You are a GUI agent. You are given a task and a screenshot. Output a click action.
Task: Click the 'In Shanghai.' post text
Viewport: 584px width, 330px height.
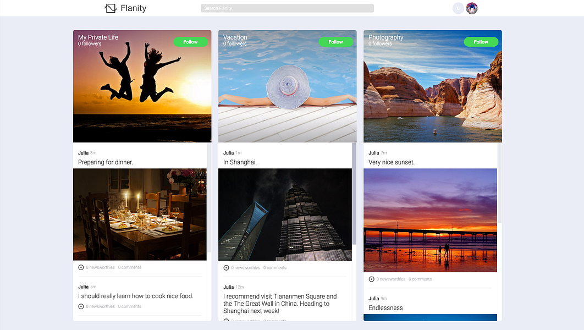(240, 162)
